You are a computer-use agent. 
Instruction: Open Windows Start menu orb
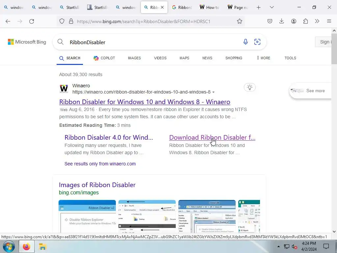9,246
